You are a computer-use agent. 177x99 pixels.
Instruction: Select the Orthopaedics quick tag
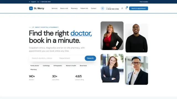[58, 66]
